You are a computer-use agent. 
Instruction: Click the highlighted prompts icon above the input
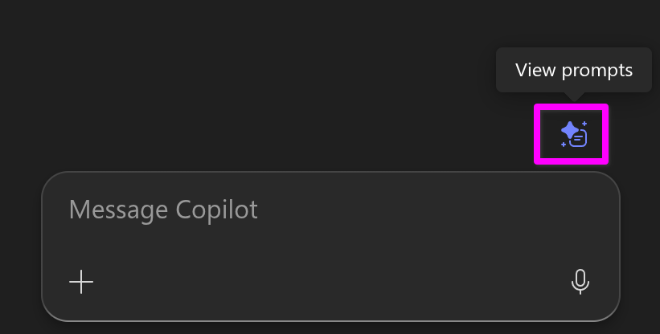[x=572, y=134]
